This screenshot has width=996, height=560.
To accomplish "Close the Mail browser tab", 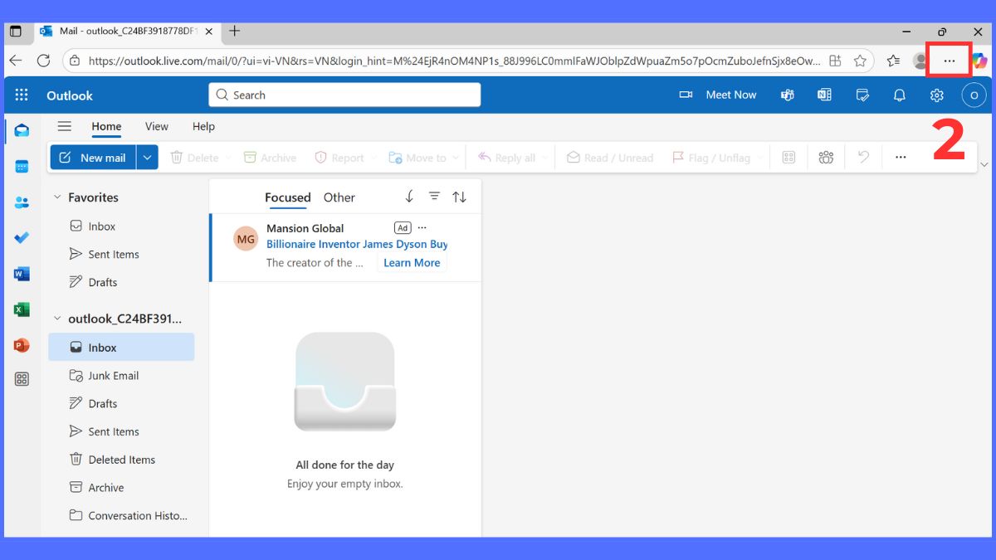I will click(209, 32).
